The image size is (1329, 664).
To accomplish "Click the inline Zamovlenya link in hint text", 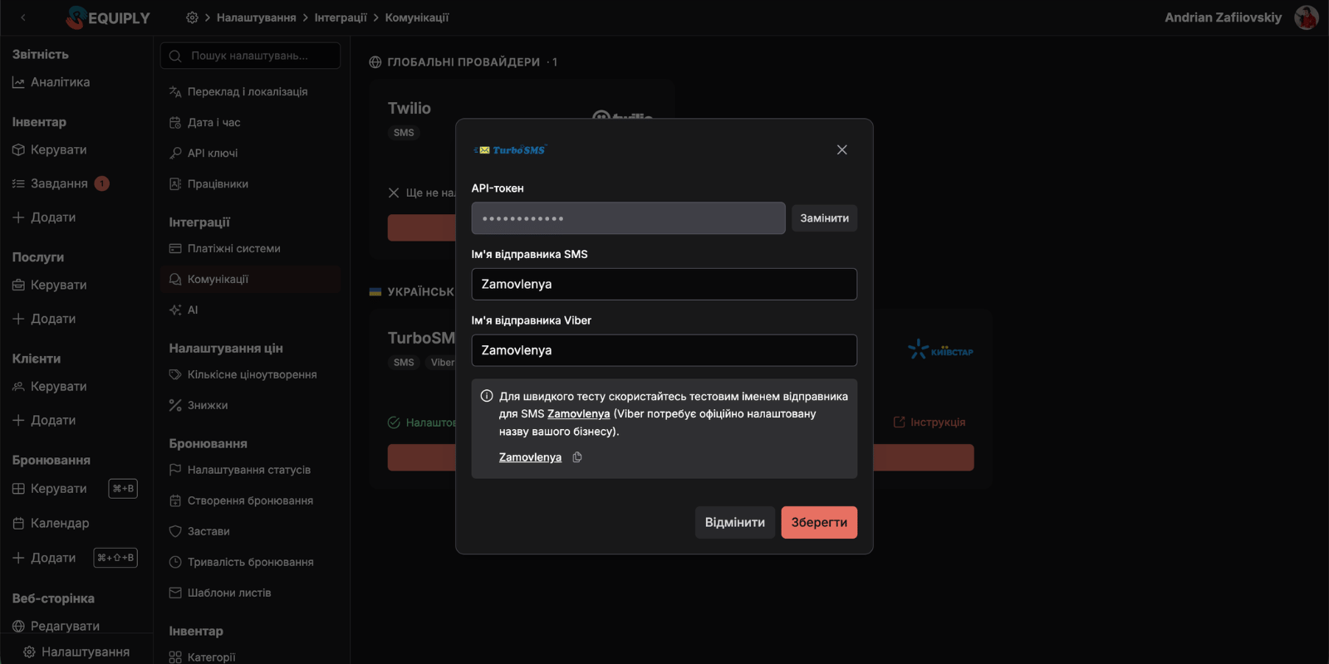I will click(x=579, y=413).
